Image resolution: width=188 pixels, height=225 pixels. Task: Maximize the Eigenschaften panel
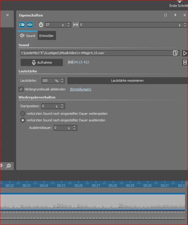(x=166, y=15)
